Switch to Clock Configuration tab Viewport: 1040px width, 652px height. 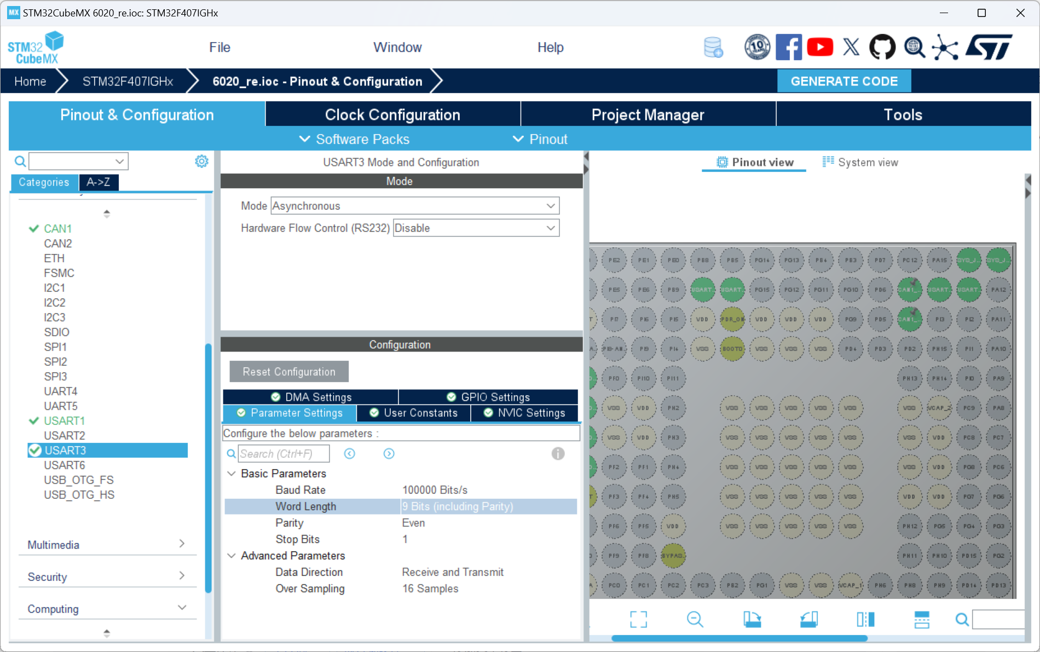pos(392,114)
